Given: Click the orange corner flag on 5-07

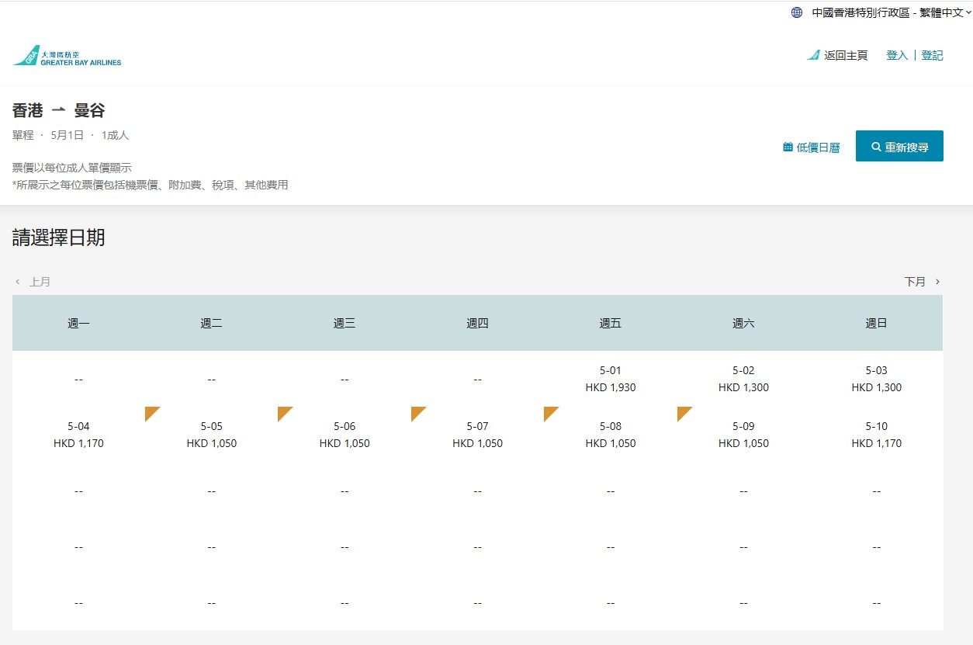Looking at the screenshot, I should 417,412.
